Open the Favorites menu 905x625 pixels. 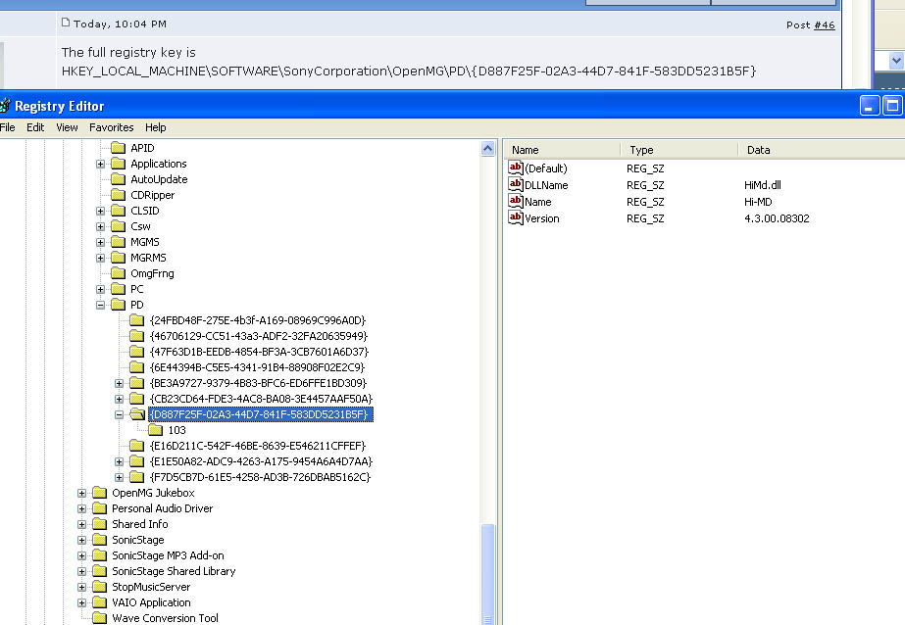[x=112, y=127]
